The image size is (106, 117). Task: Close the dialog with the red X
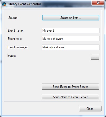[x=98, y=3]
